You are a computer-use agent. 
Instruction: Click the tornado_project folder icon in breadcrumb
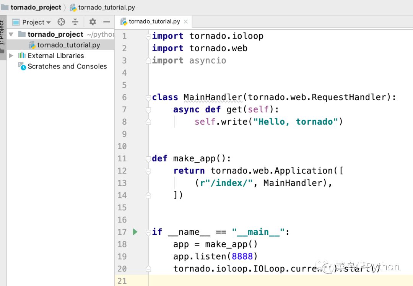point(5,7)
